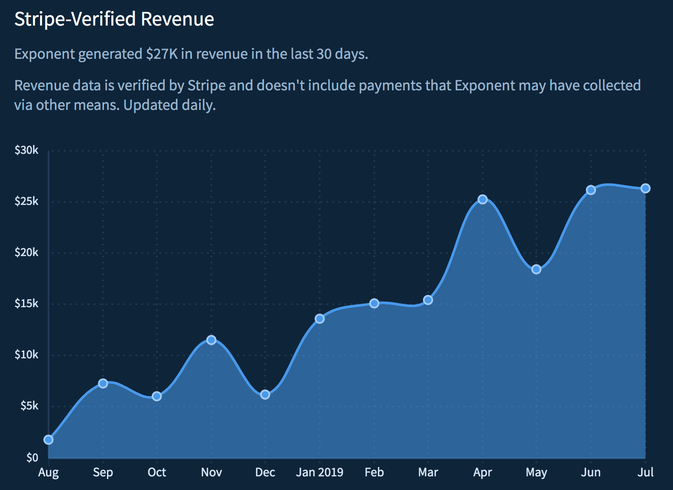This screenshot has width=673, height=490.
Task: Click the May data point on the chart
Action: [537, 269]
